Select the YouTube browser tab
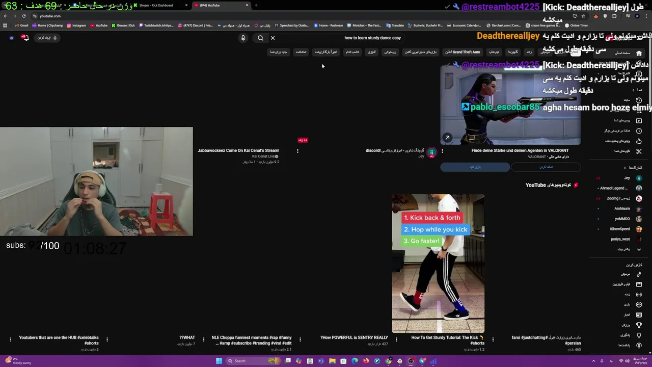This screenshot has height=367, width=652. pos(220,5)
